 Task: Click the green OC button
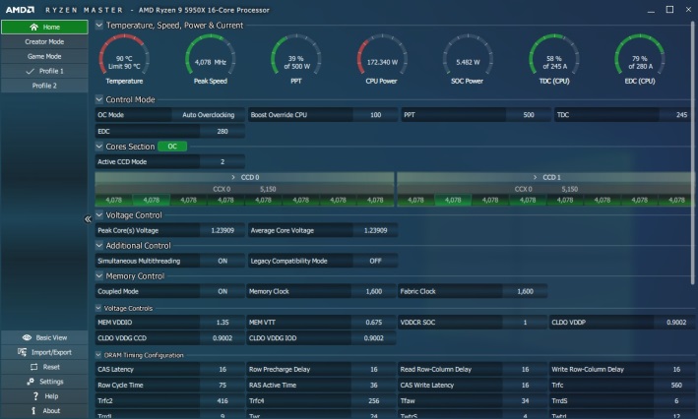coord(172,147)
